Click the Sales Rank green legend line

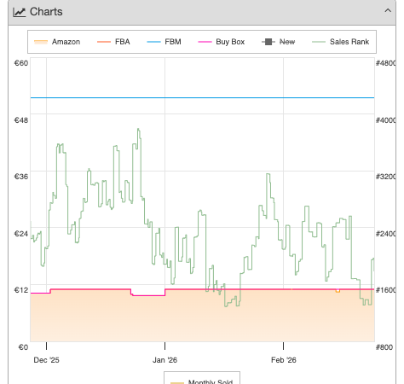[319, 42]
